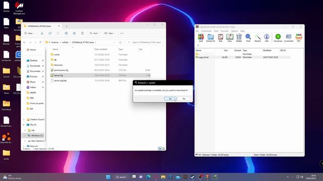Open the weather widget on taskbar
This screenshot has height=181, width=323.
[x=12, y=177]
